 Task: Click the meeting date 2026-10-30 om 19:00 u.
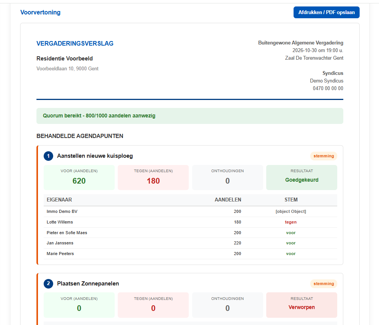[x=318, y=50]
